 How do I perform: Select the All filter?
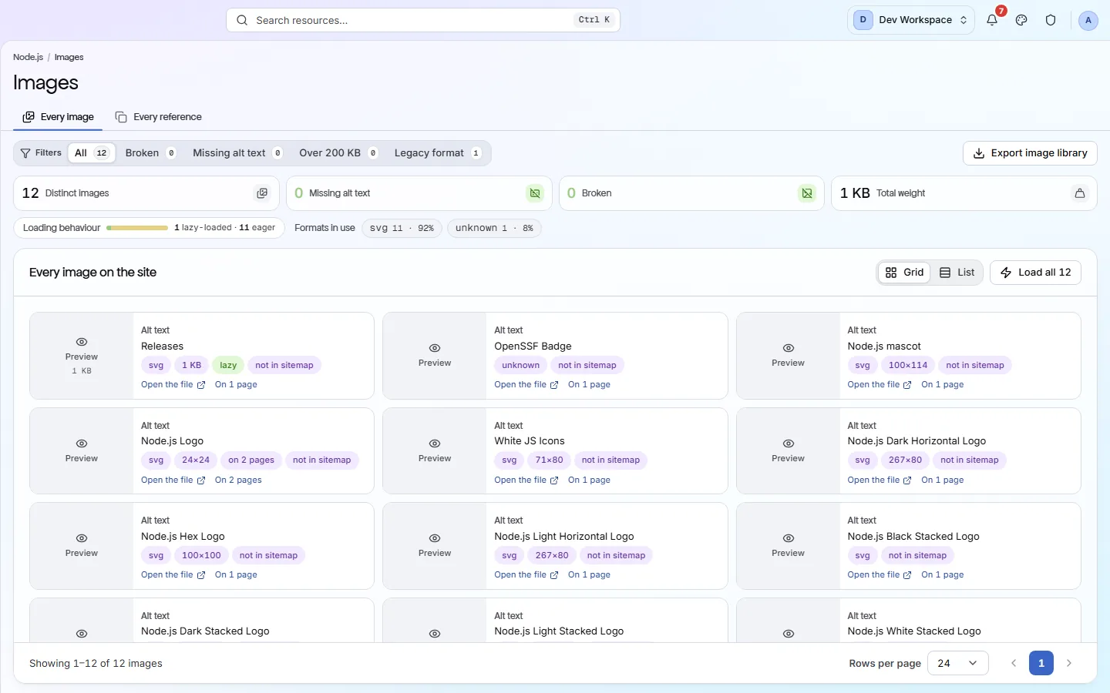point(92,153)
